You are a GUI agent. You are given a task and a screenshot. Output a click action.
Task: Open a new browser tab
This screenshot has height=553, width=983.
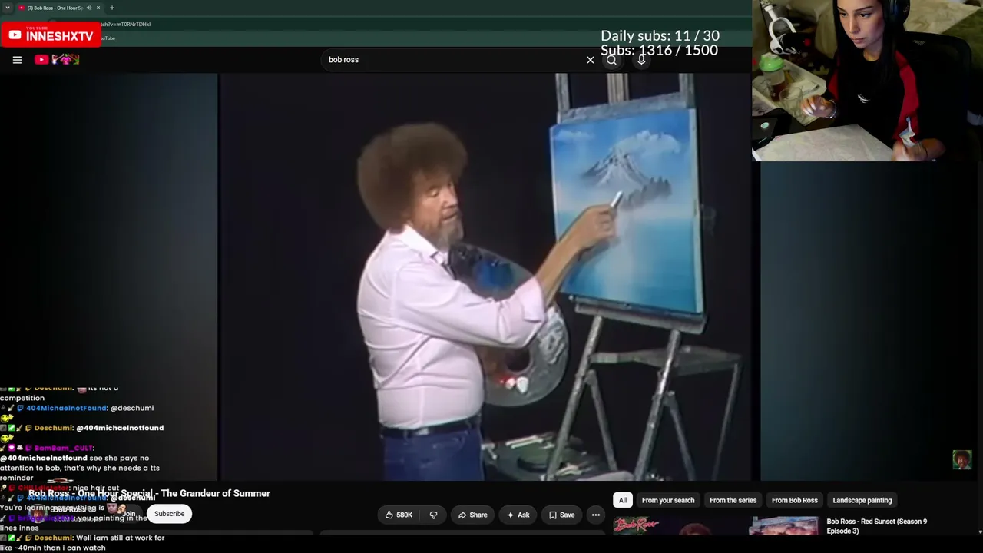click(x=111, y=8)
